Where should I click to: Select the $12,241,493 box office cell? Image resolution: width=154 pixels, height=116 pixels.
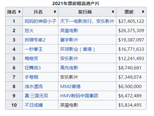tap(131, 59)
